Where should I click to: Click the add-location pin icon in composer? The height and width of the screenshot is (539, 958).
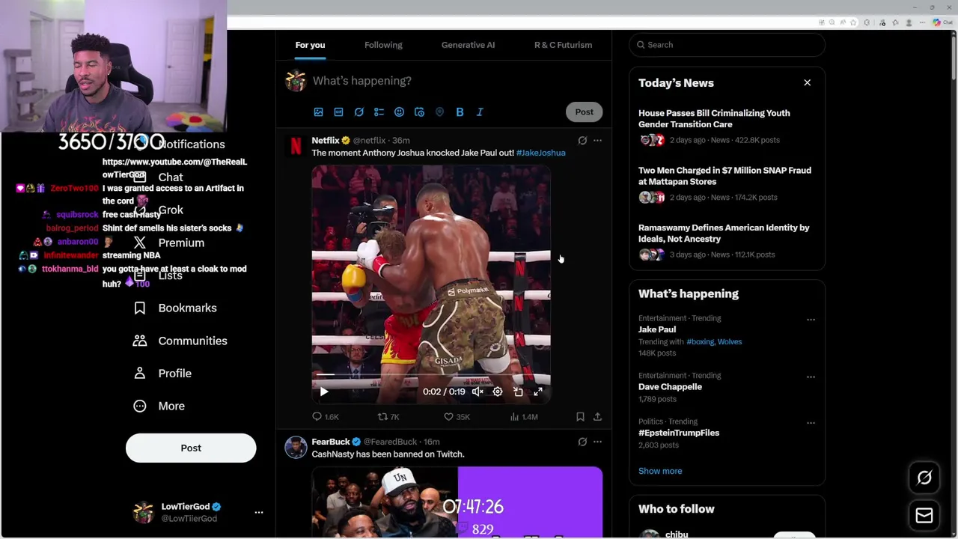439,112
